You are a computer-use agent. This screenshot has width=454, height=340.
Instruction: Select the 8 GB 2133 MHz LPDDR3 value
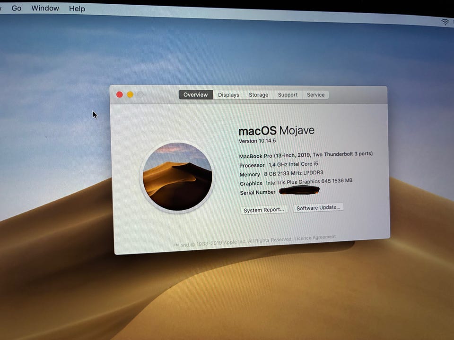tap(293, 173)
